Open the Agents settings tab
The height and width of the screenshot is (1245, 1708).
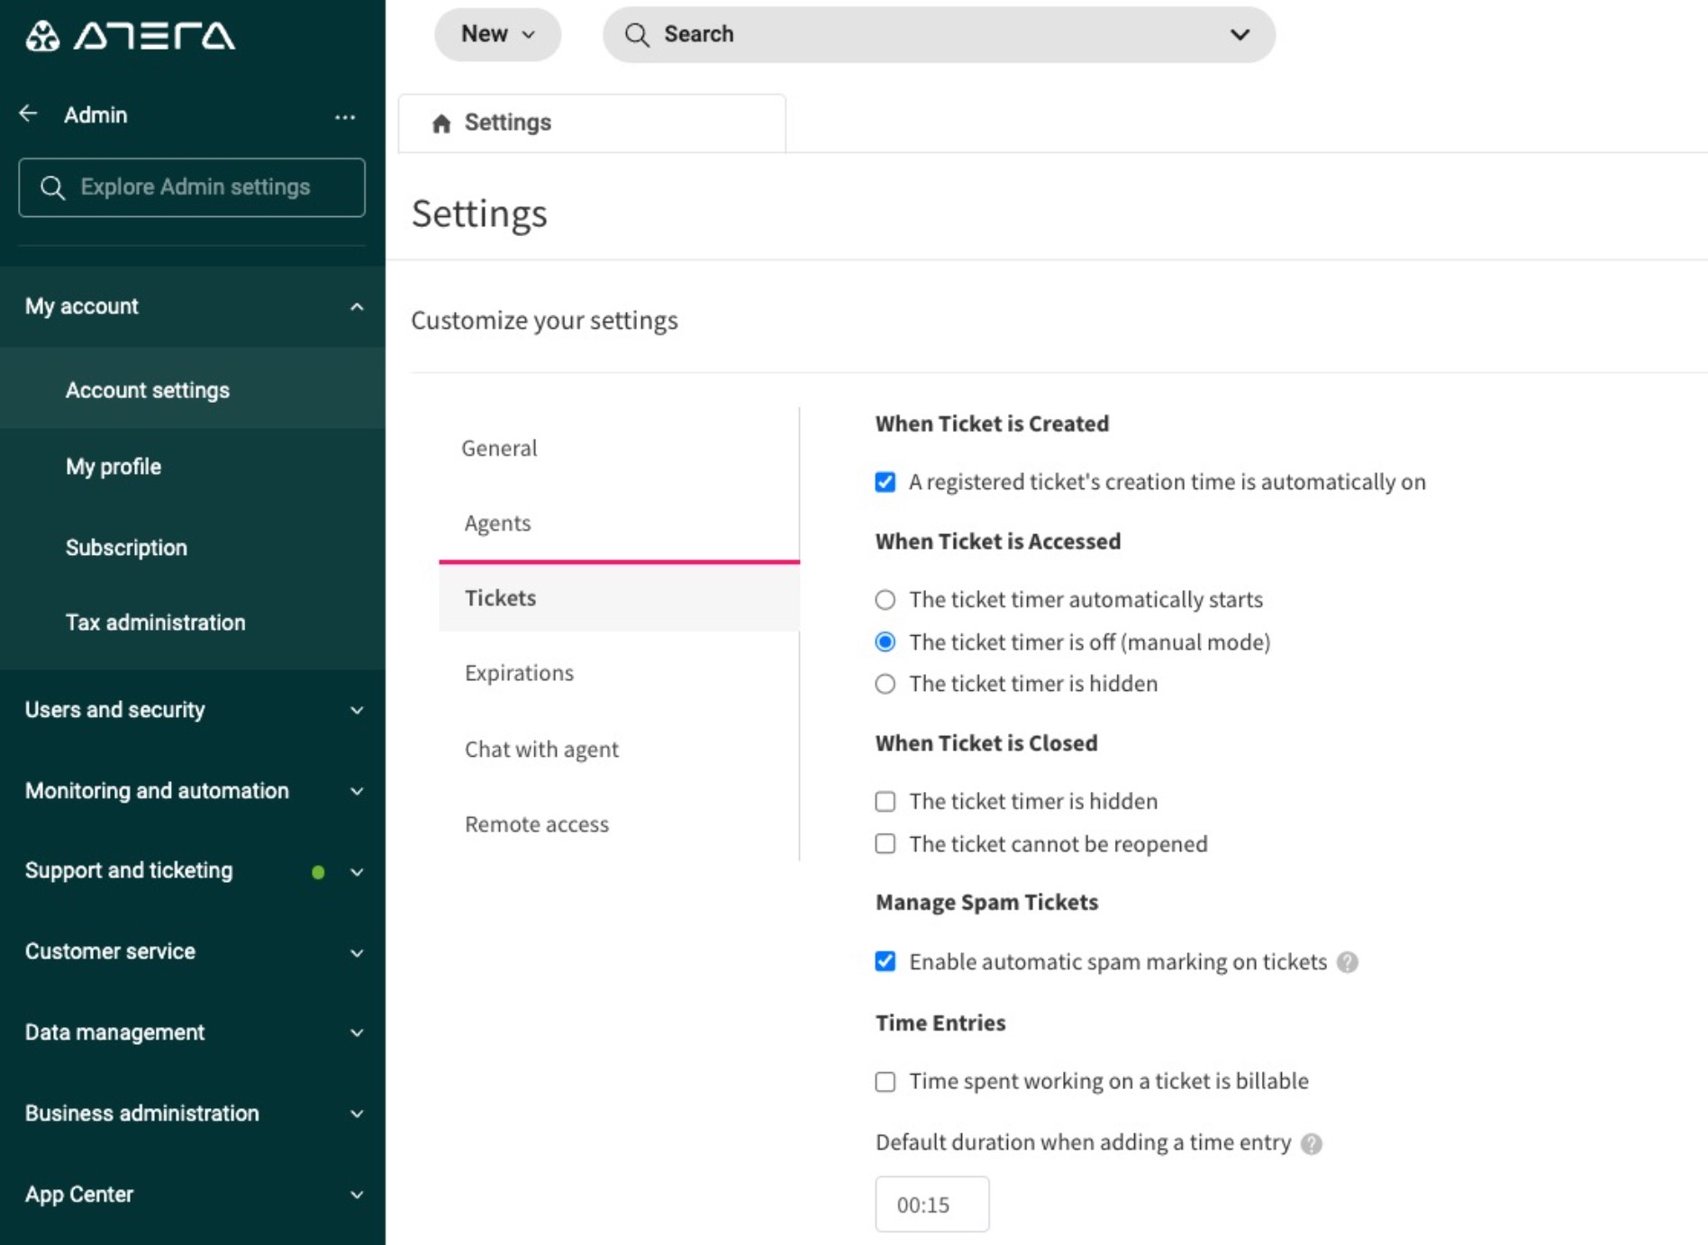pyautogui.click(x=619, y=523)
